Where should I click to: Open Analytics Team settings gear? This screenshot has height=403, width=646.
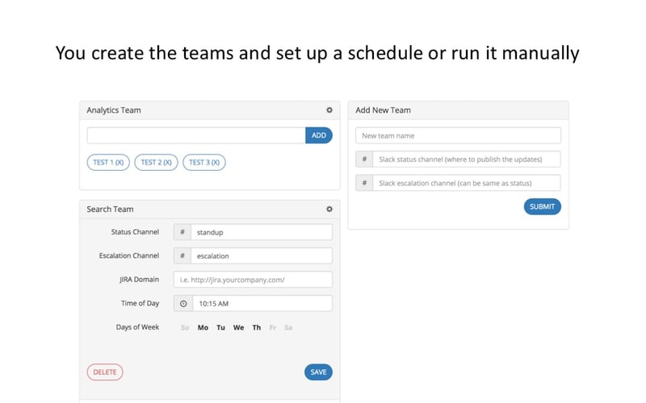point(329,110)
